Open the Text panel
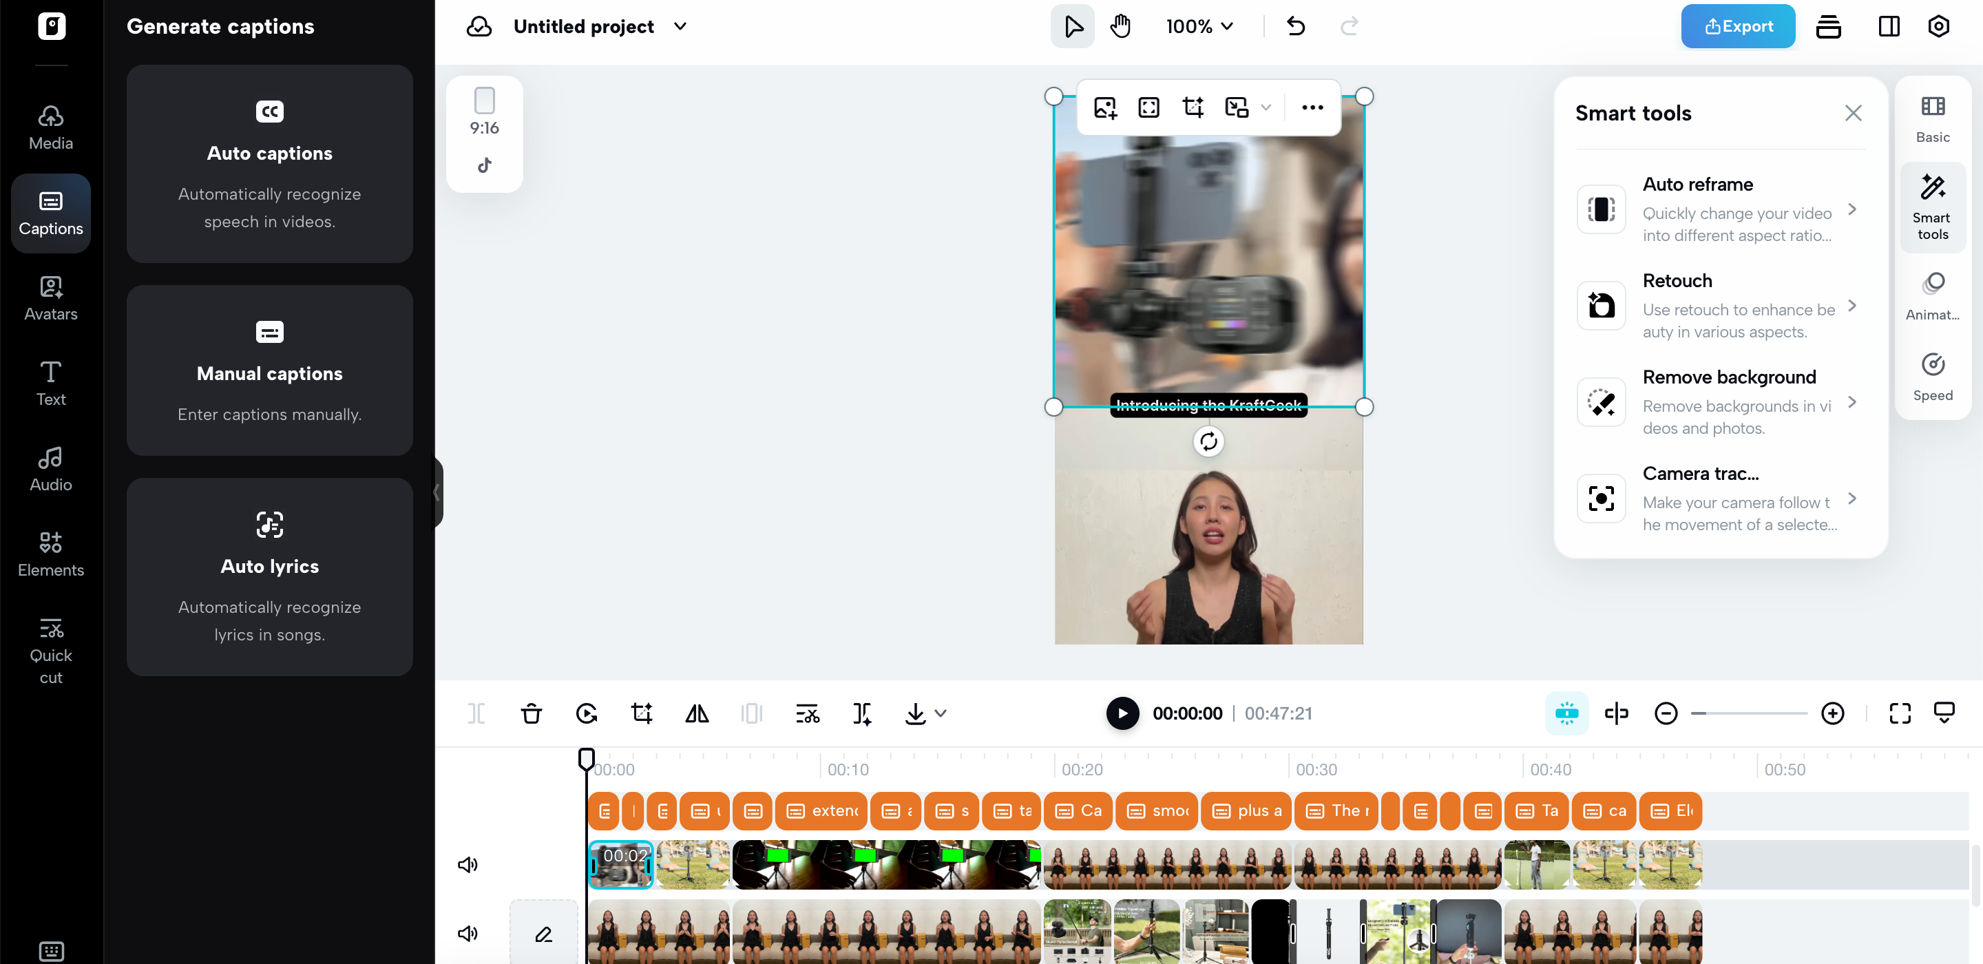 [50, 383]
